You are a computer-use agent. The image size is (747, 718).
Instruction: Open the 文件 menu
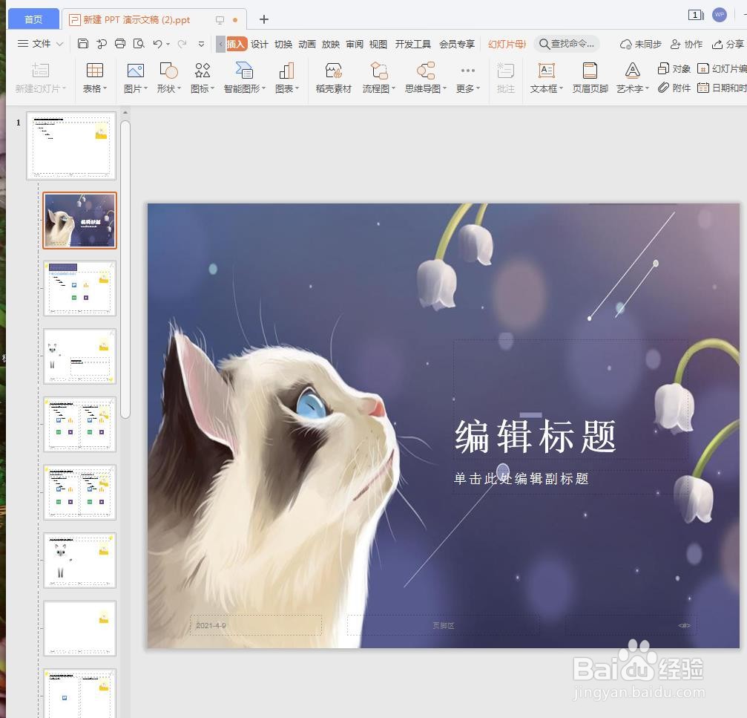(41, 44)
